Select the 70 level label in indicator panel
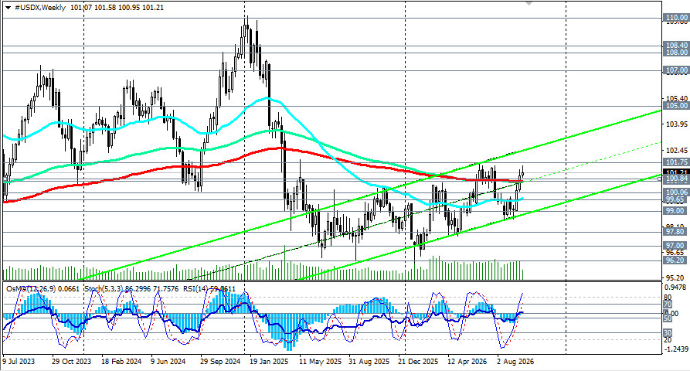690x371 pixels. (x=668, y=304)
